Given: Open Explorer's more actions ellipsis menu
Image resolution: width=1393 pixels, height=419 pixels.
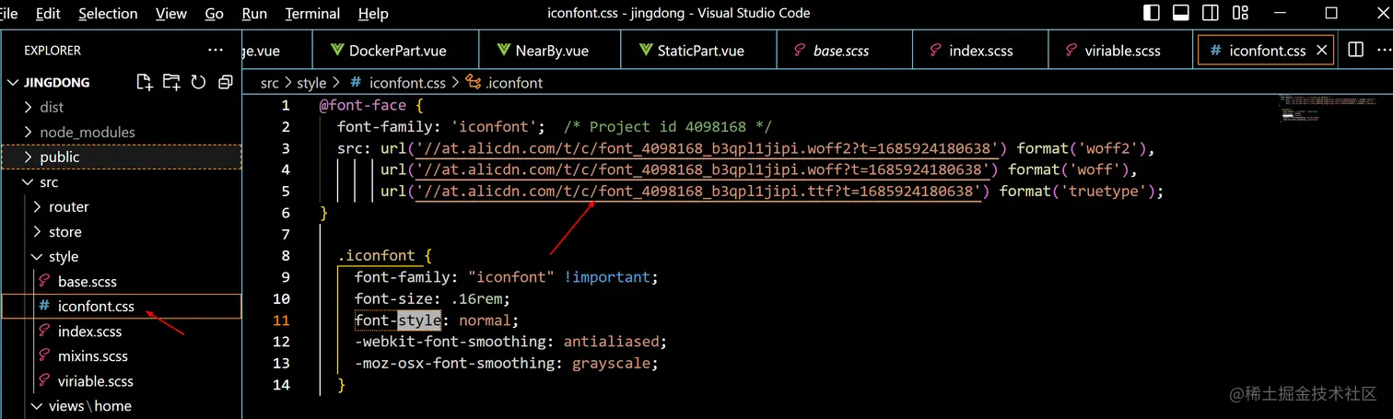Looking at the screenshot, I should (x=216, y=50).
